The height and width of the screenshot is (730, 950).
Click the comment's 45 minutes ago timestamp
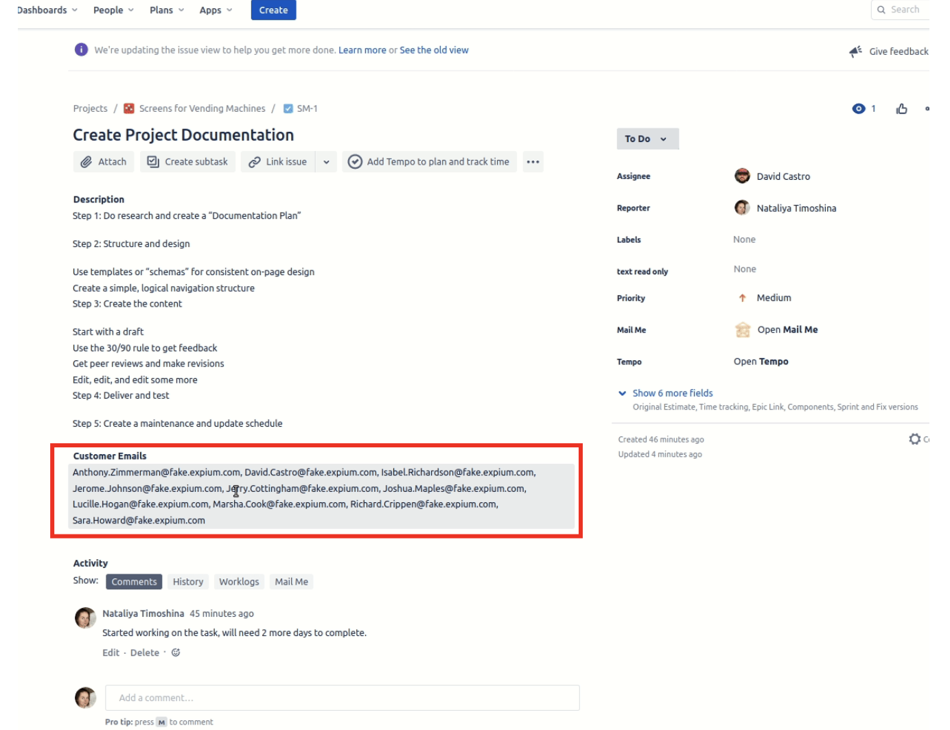tap(222, 613)
